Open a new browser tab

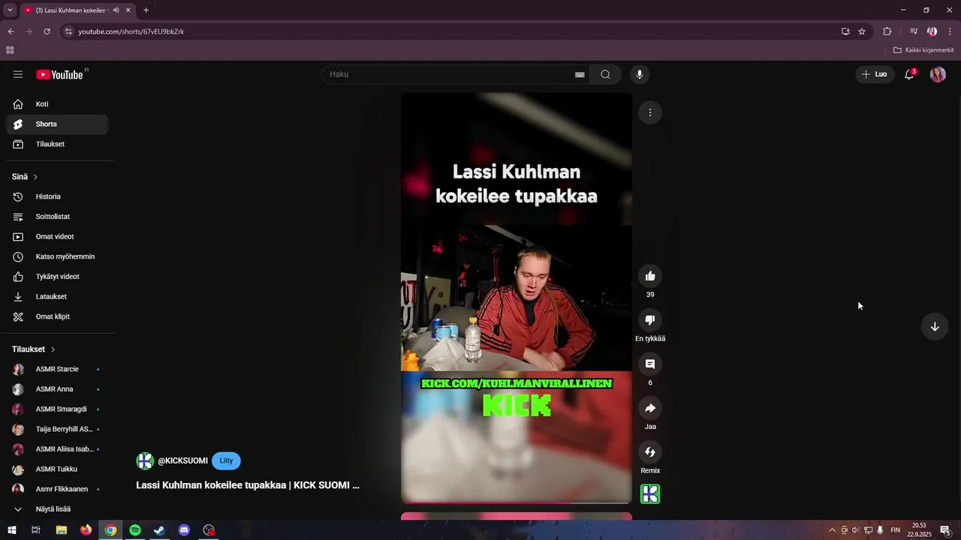pyautogui.click(x=146, y=10)
